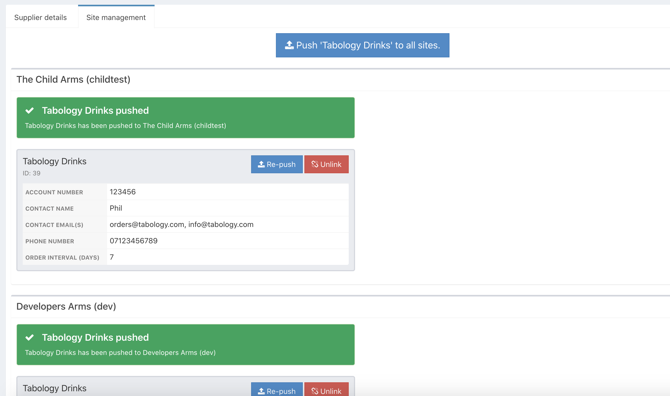Click the ID: 39 label
This screenshot has height=396, width=670.
[32, 173]
